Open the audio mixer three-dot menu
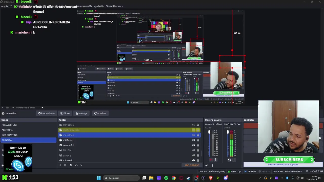Viewport: 324px width, 182px height. 212,165
